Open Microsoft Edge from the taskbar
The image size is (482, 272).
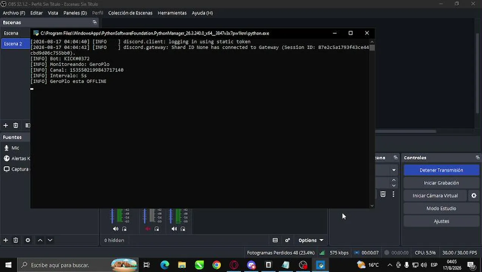pos(165,265)
